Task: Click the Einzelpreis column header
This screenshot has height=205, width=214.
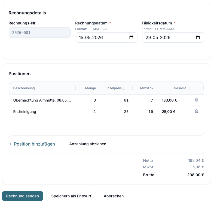Action: click(116, 88)
